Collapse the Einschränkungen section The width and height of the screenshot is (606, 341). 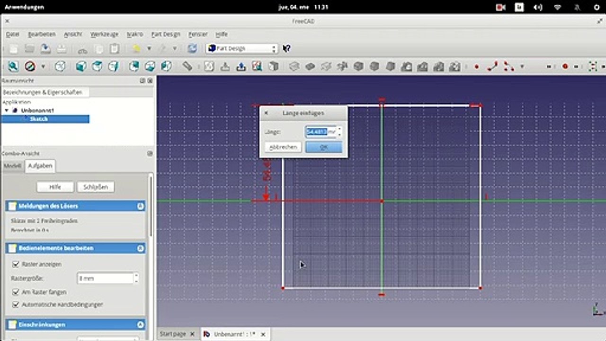141,324
